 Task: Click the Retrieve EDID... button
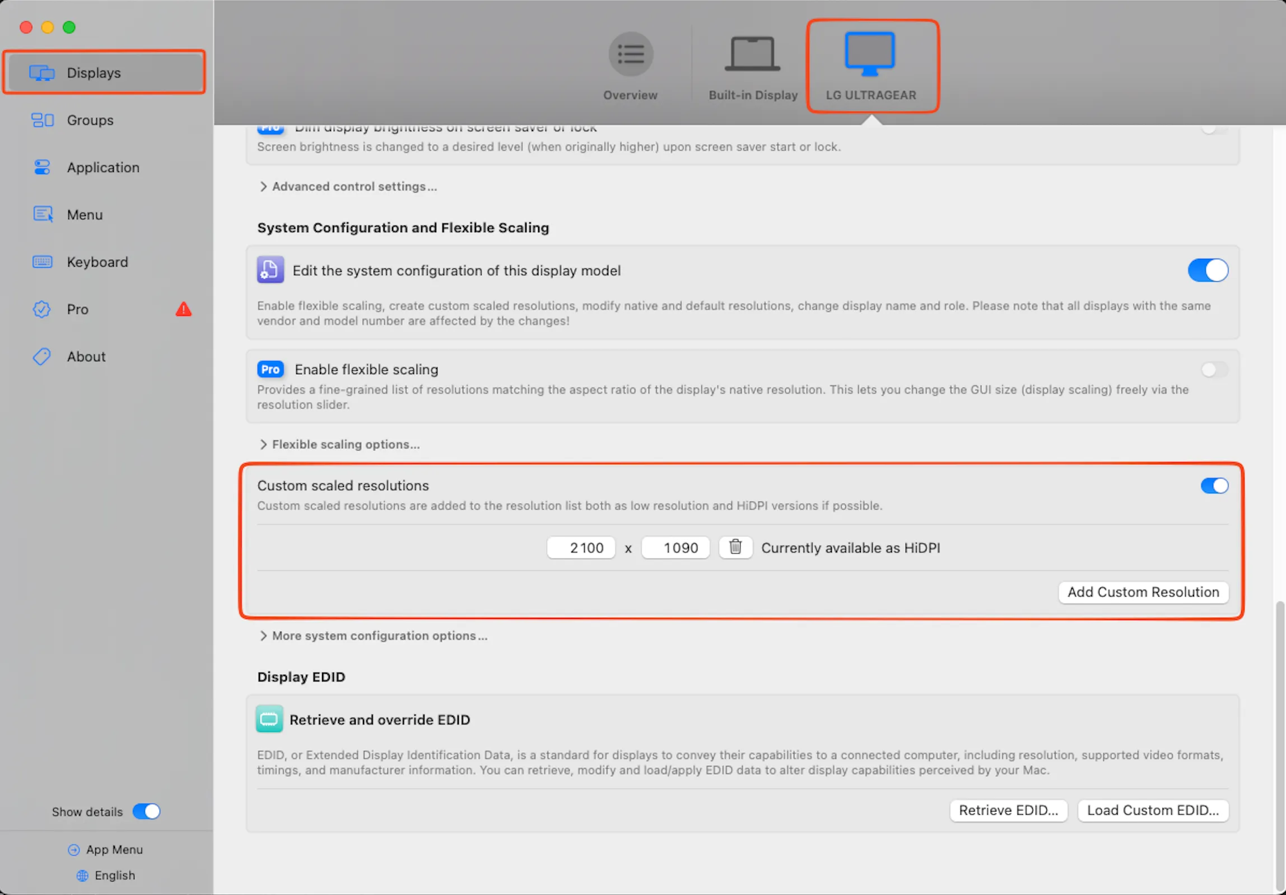point(1008,810)
